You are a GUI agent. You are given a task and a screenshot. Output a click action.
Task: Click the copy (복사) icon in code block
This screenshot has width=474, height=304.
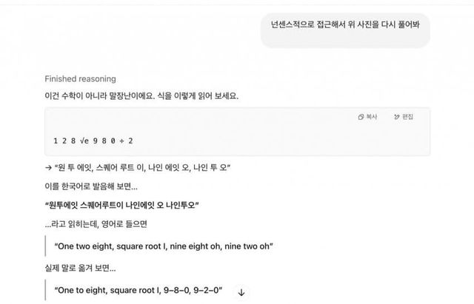361,118
